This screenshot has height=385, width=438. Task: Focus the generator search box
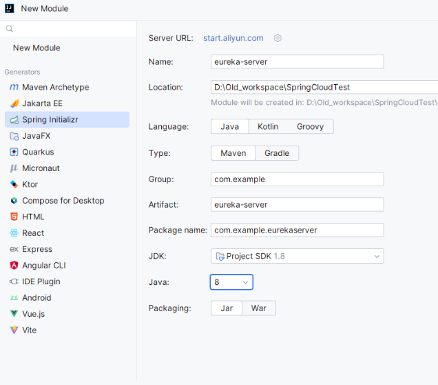(x=69, y=29)
